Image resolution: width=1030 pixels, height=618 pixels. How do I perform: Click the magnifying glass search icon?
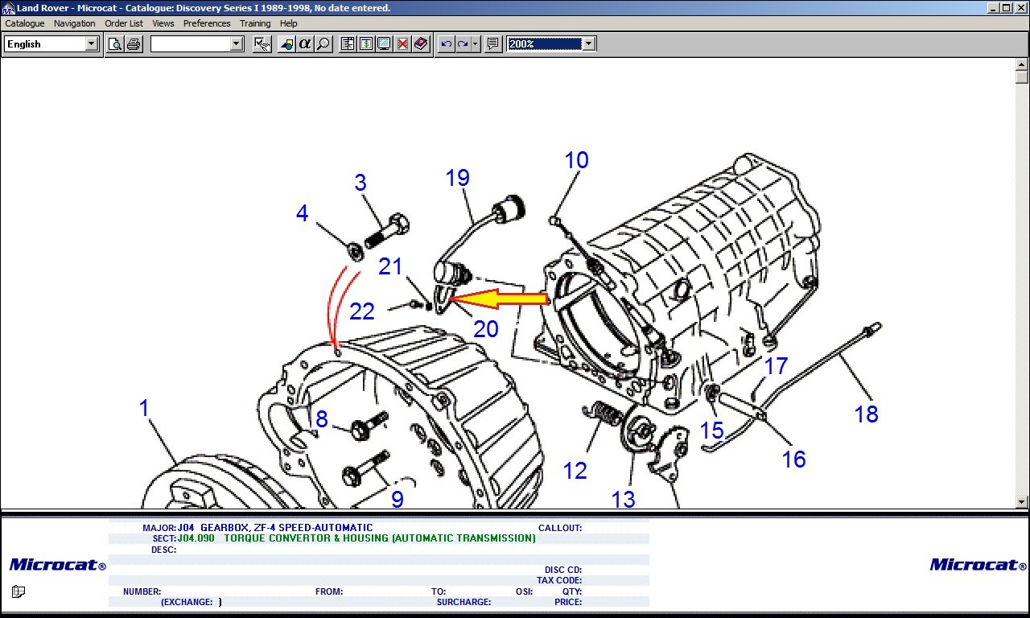click(x=323, y=43)
